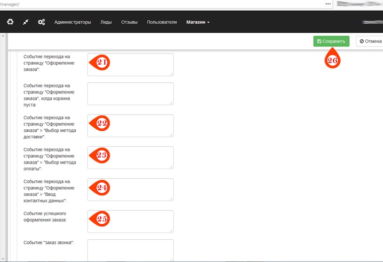The height and width of the screenshot is (262, 383).
Task: Go to the Лиды section
Action: click(x=106, y=22)
